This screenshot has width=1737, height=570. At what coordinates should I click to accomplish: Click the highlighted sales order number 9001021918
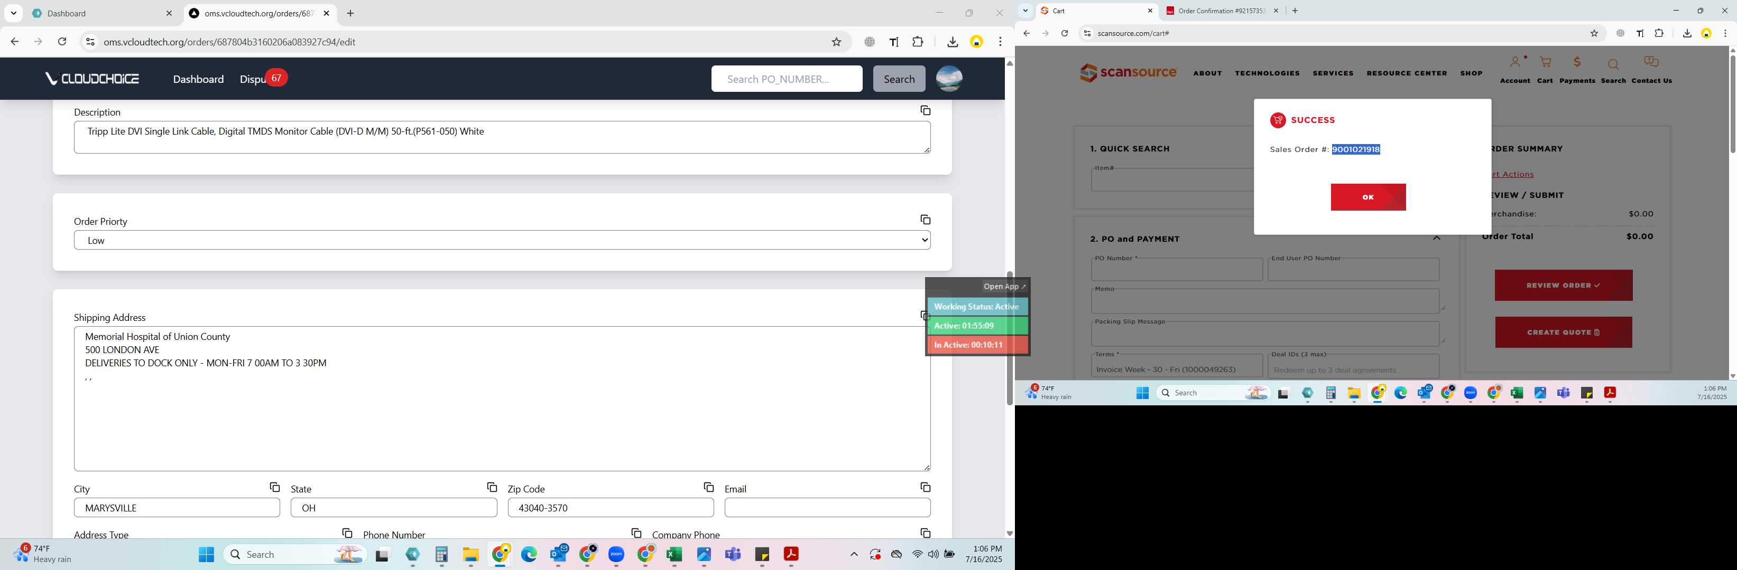1355,149
